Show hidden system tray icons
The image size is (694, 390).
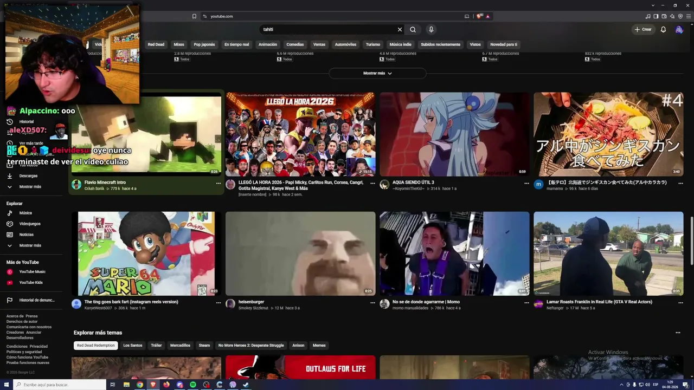pyautogui.click(x=621, y=385)
